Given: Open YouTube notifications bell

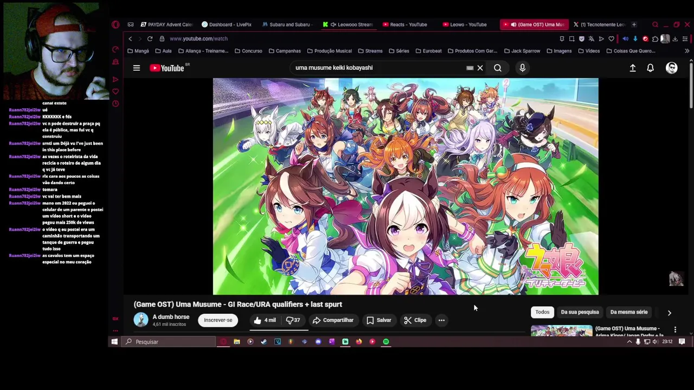Looking at the screenshot, I should 650,68.
